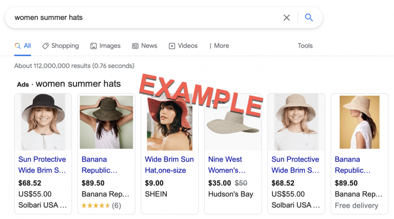Image resolution: width=394 pixels, height=219 pixels.
Task: Expand the More menu
Action: [219, 46]
